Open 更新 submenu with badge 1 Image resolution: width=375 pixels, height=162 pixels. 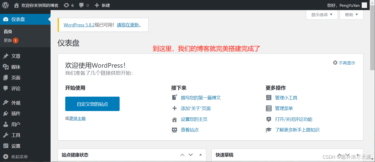pyautogui.click(x=11, y=40)
